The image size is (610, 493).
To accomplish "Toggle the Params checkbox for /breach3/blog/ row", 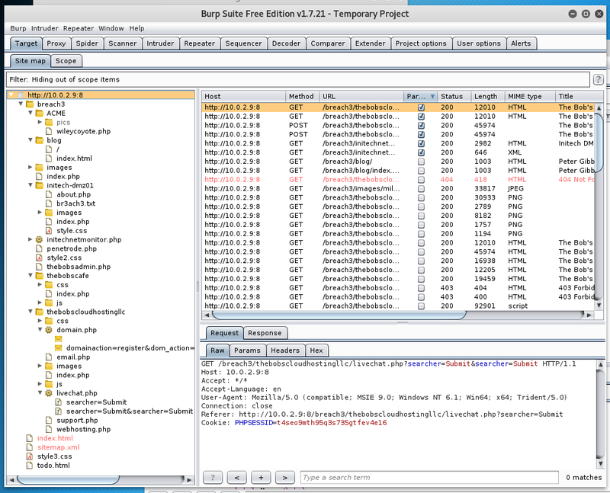I will click(x=421, y=162).
